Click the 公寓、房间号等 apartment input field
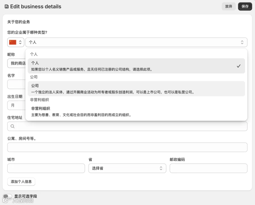The image size is (255, 205). (127, 147)
